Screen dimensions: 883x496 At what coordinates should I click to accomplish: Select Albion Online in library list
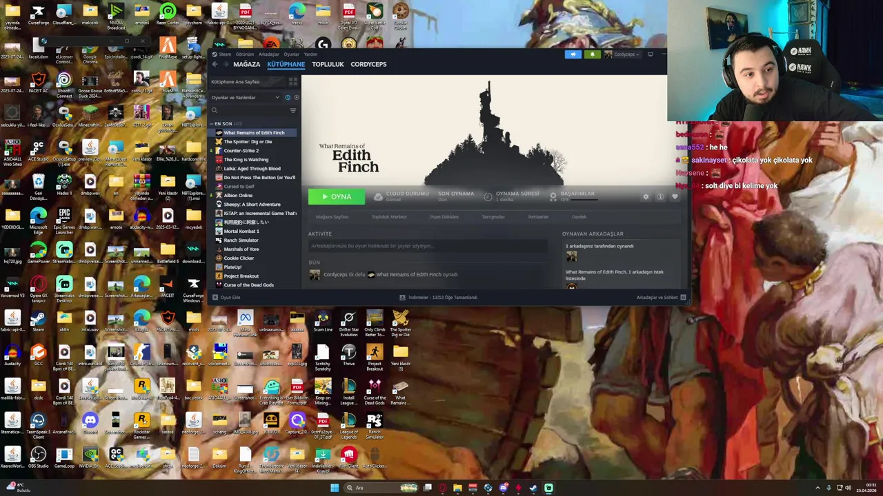point(238,195)
